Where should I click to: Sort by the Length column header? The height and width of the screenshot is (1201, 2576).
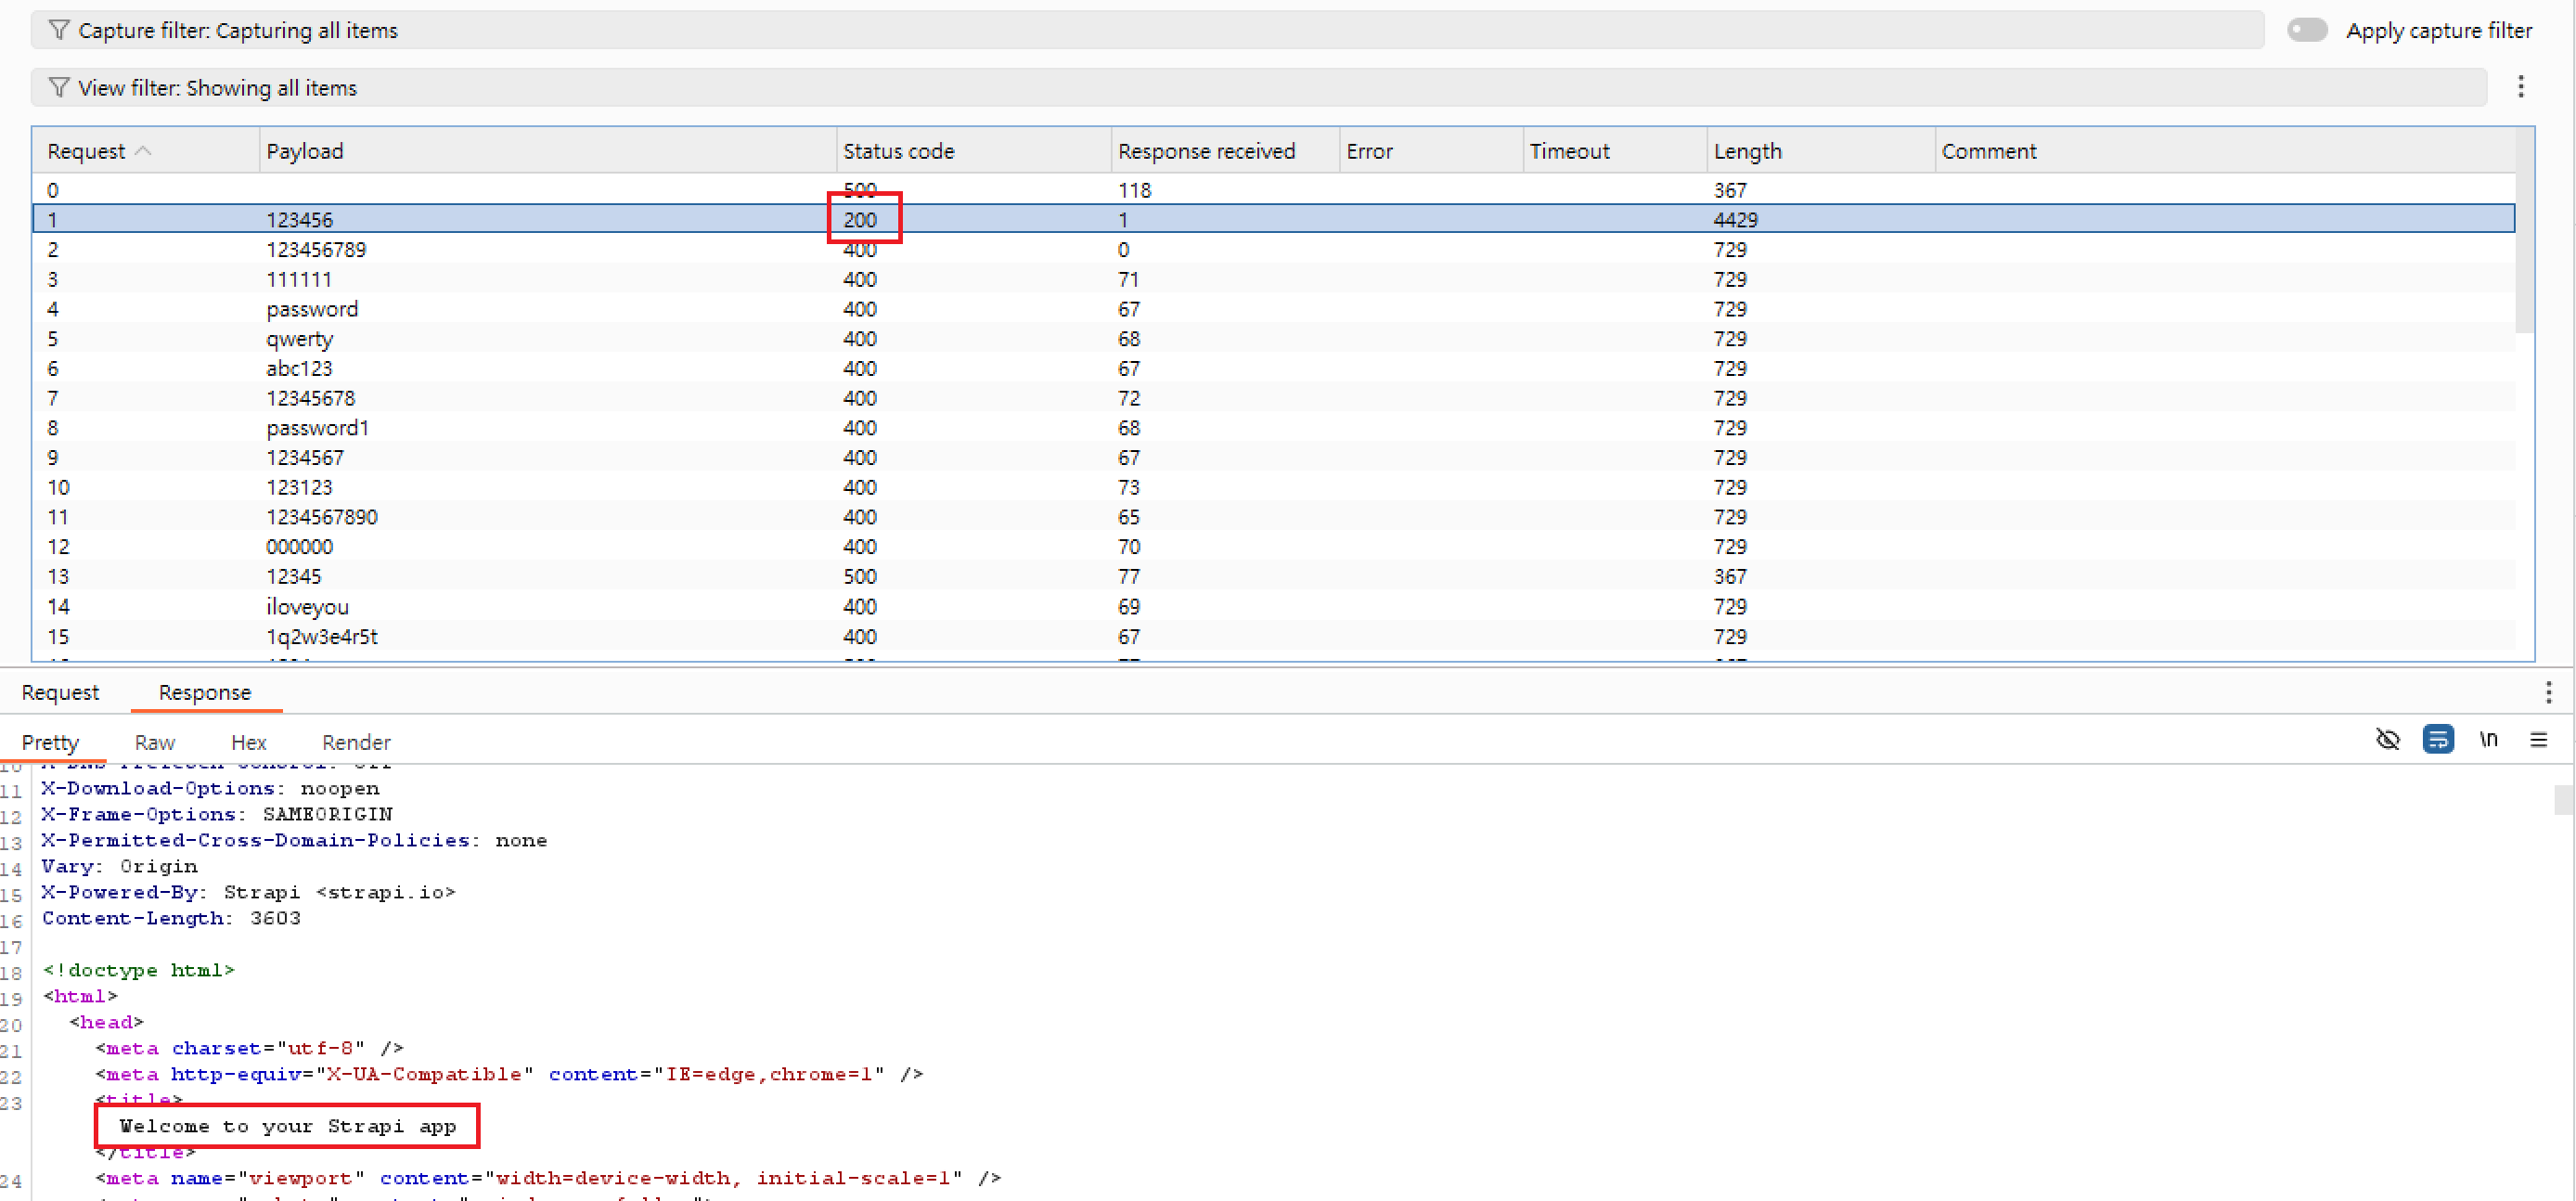click(1821, 151)
